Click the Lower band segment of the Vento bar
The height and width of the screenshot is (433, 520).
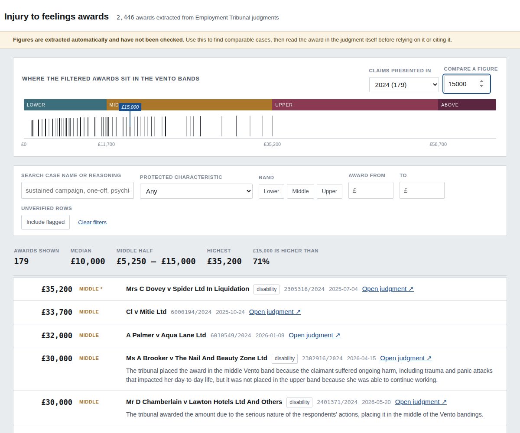tap(65, 105)
